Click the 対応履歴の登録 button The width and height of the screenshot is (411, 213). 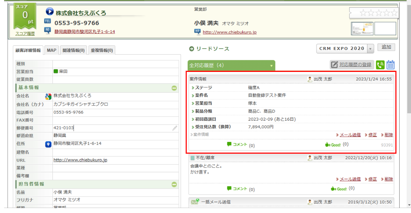(x=351, y=65)
